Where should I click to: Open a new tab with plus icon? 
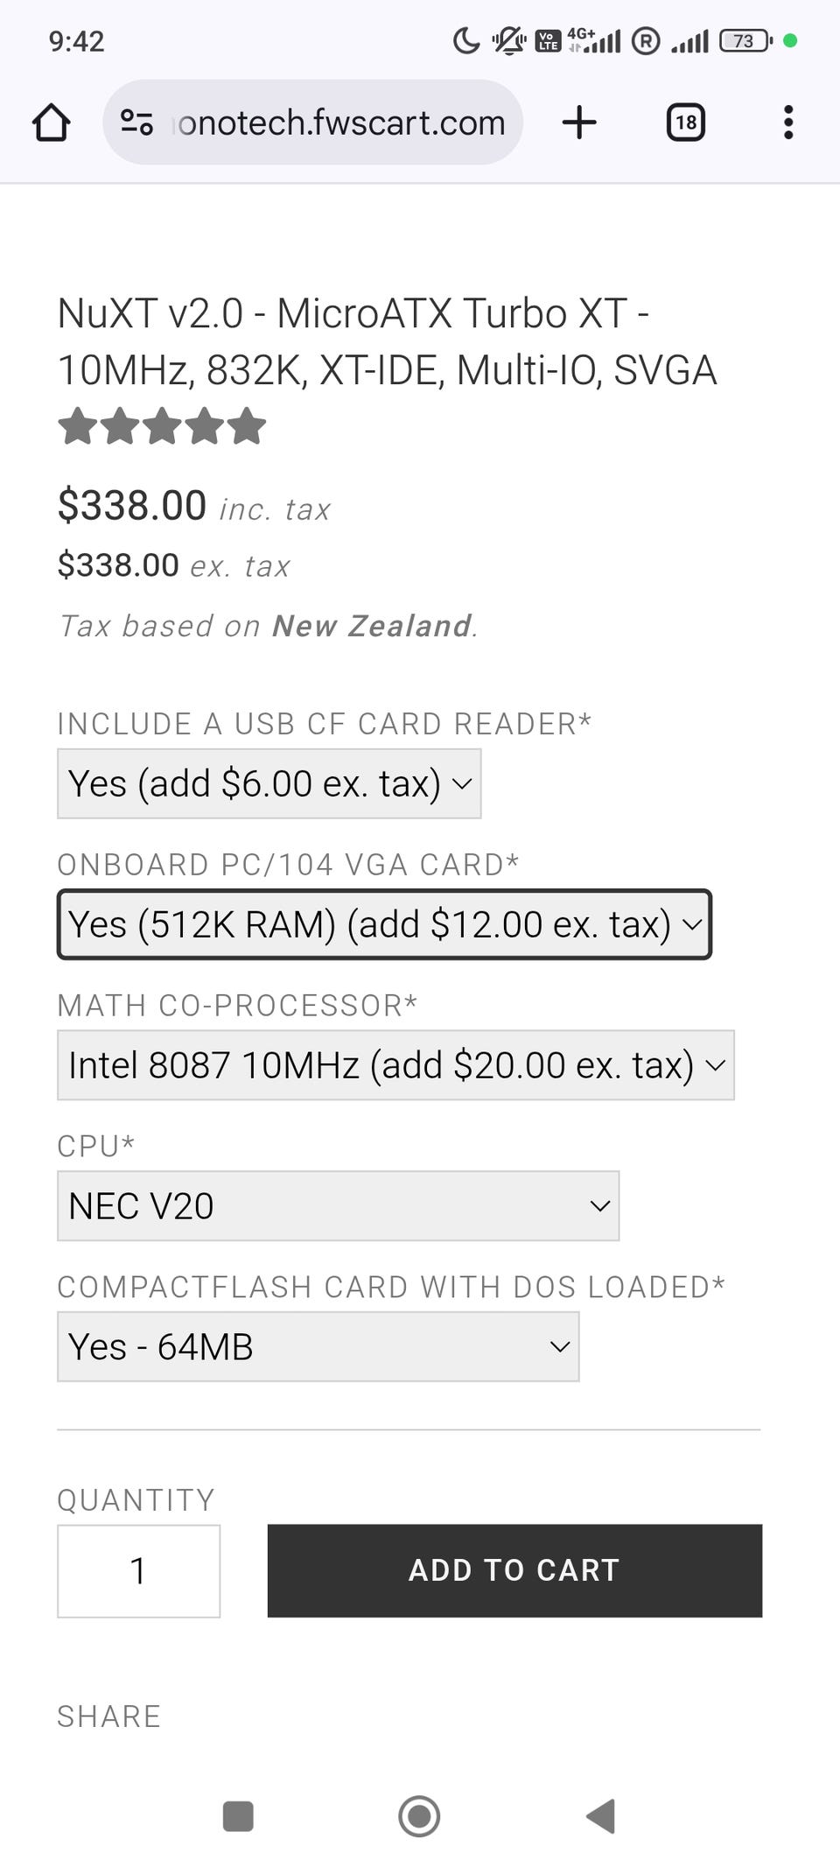tap(579, 123)
